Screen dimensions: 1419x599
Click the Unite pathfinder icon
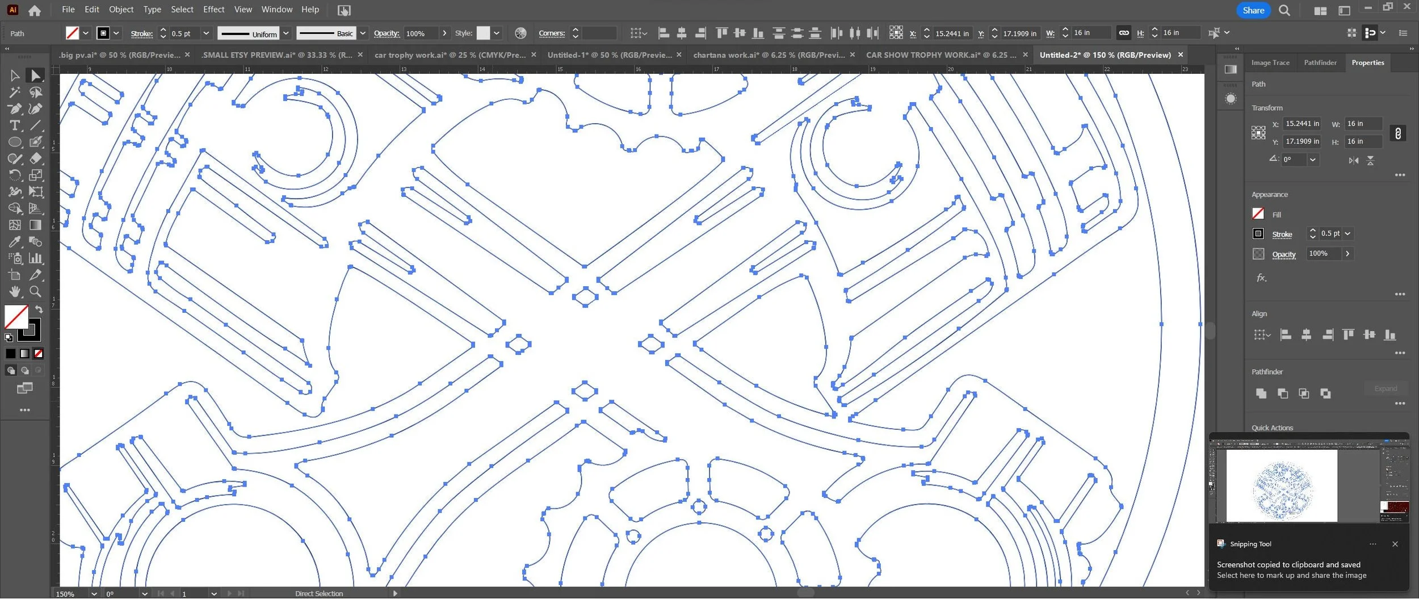[x=1261, y=393]
